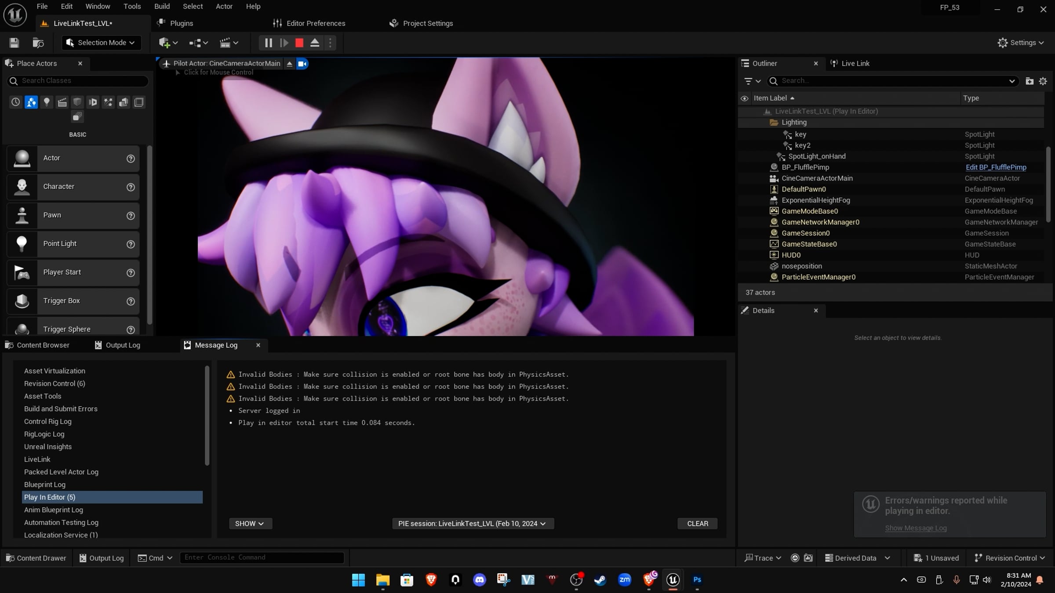Open the Selection Mode dropdown

[x=102, y=43]
